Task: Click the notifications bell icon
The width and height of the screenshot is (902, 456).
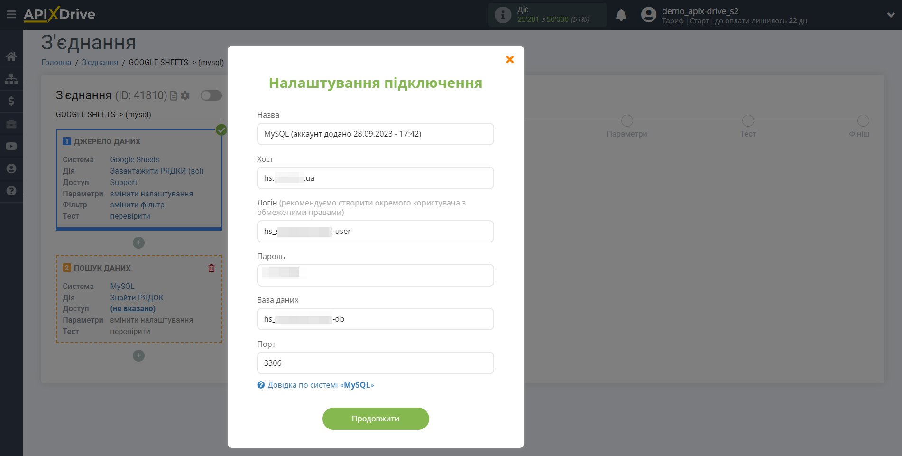Action: tap(621, 15)
